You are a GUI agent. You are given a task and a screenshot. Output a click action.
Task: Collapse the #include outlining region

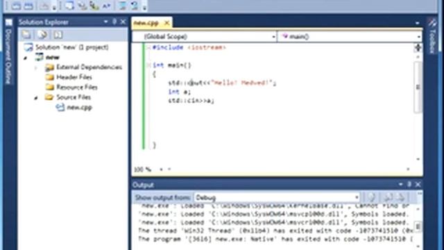(148, 48)
